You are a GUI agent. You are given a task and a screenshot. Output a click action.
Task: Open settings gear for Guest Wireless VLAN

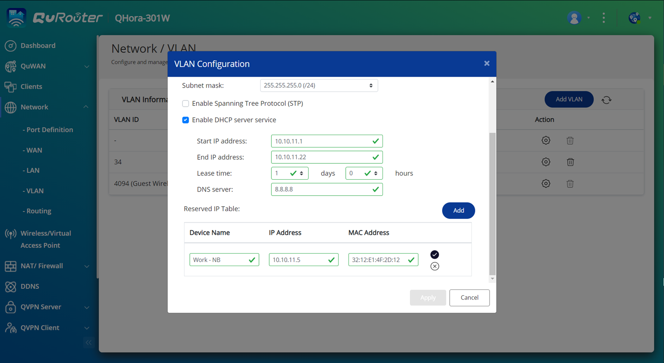pos(546,183)
